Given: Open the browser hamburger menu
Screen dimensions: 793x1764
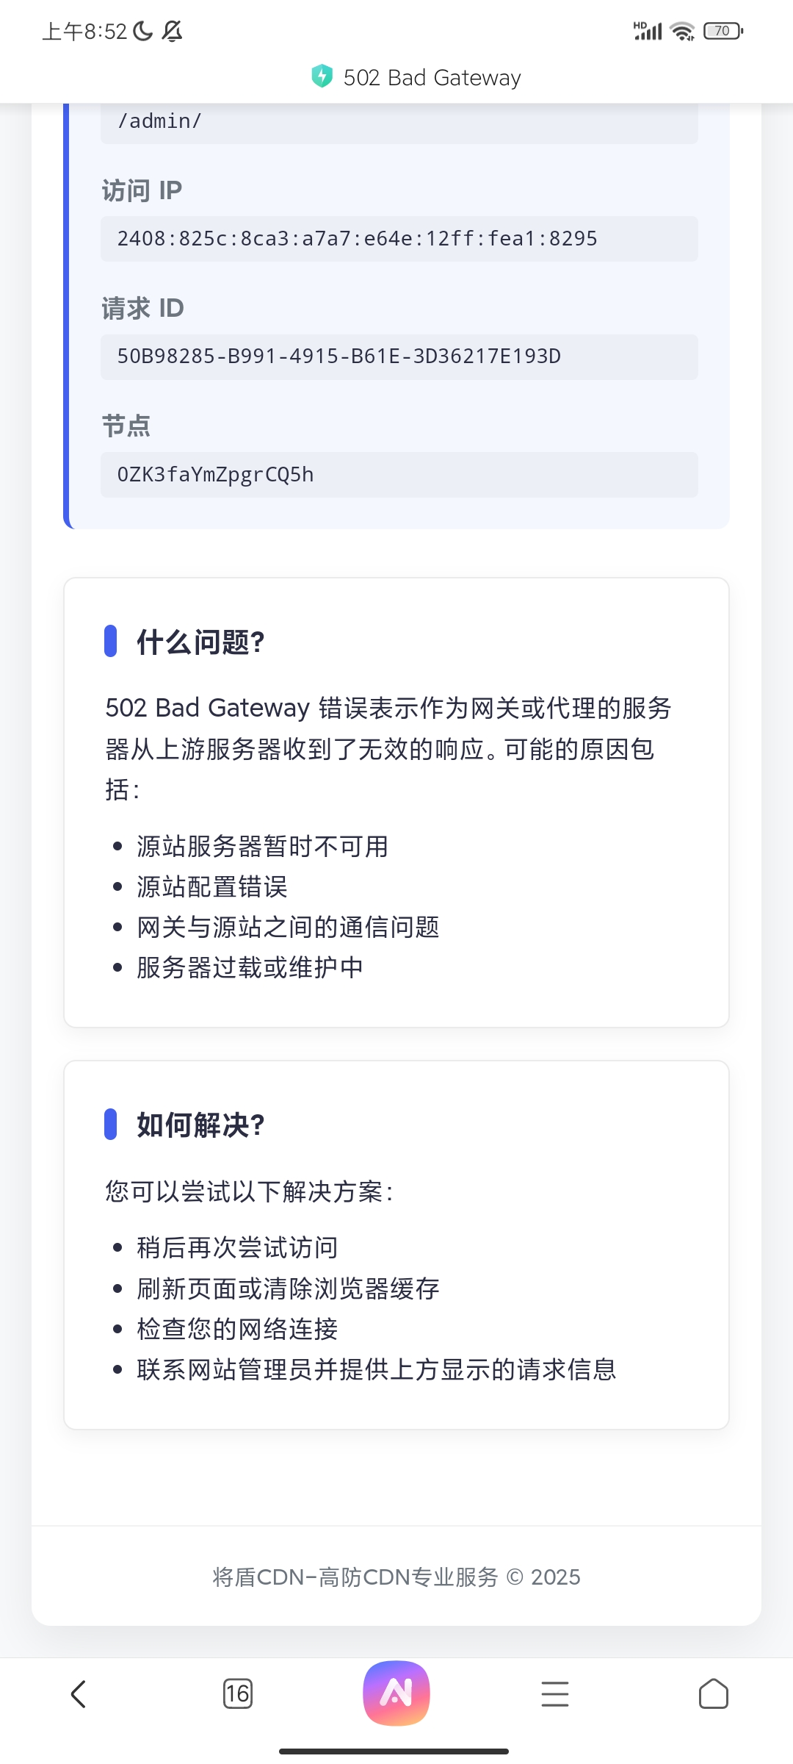Looking at the screenshot, I should pyautogui.click(x=555, y=1694).
